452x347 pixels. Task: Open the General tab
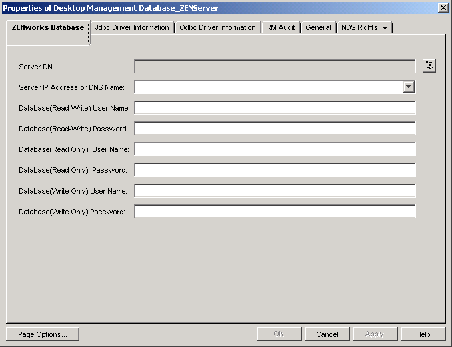tap(318, 27)
